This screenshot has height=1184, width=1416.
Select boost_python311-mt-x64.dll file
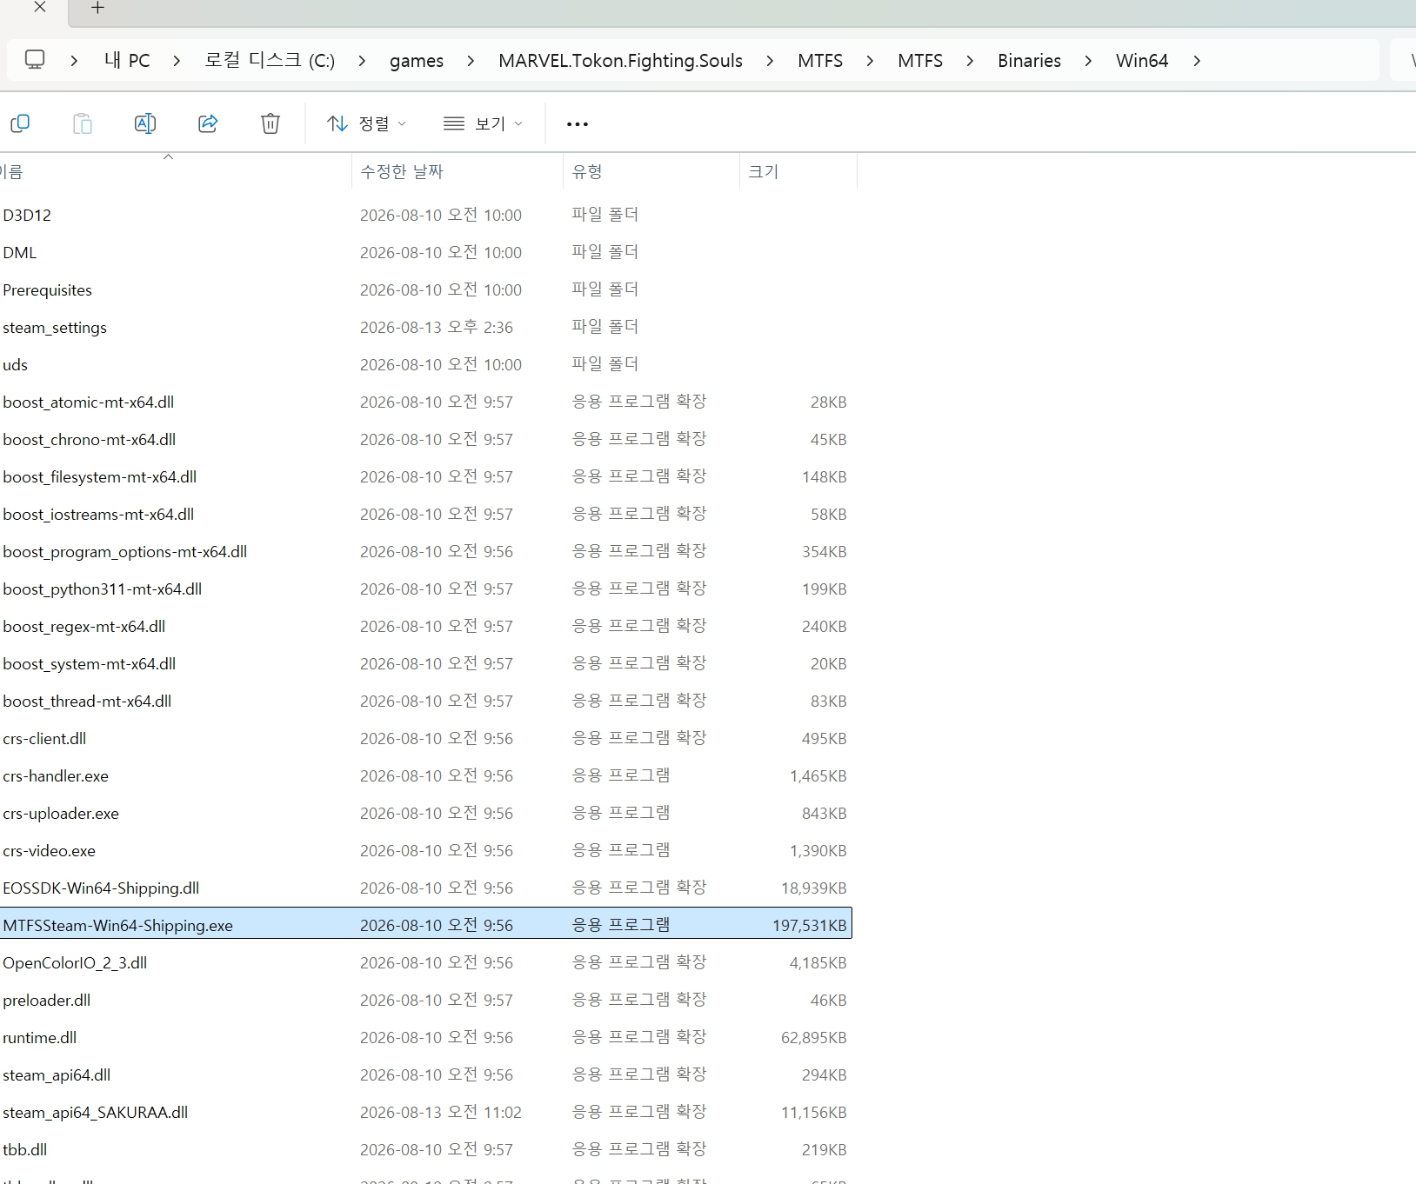pos(426,589)
